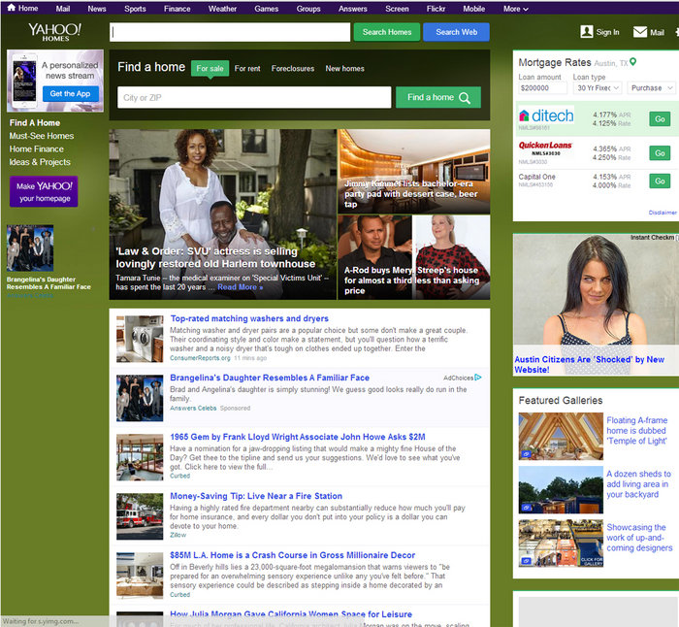
Task: Open the Loan type 30 Yr Fixed dropdown
Action: (x=598, y=88)
